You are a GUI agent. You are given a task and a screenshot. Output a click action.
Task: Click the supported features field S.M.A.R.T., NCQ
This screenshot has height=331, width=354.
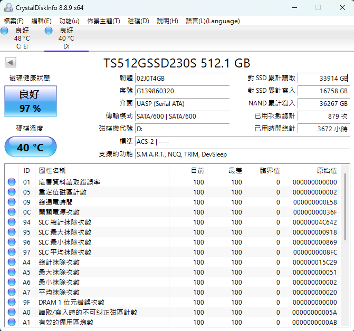click(x=242, y=154)
